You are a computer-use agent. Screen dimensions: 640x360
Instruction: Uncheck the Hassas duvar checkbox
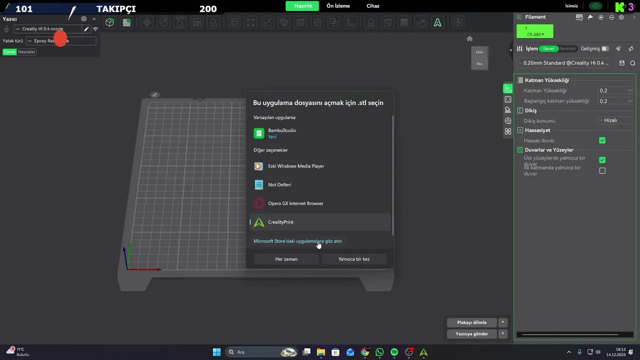tap(602, 140)
